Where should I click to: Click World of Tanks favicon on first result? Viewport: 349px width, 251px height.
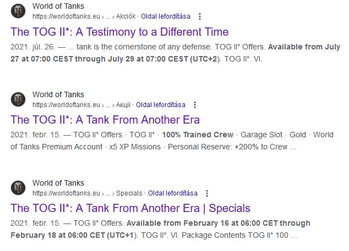pyautogui.click(x=18, y=11)
